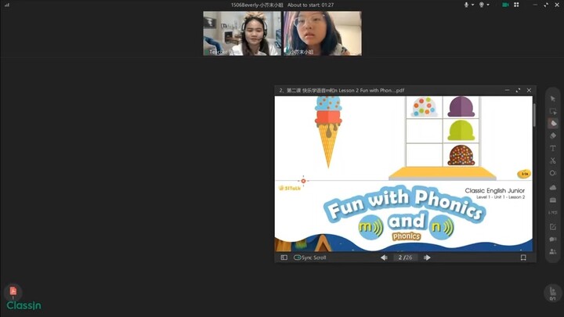
Task: Click the 'n' sound bubble on slide
Action: 442,227
